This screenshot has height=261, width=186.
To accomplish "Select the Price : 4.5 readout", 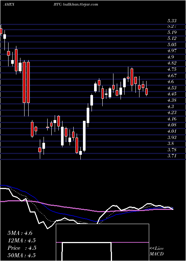I will [22, 248].
